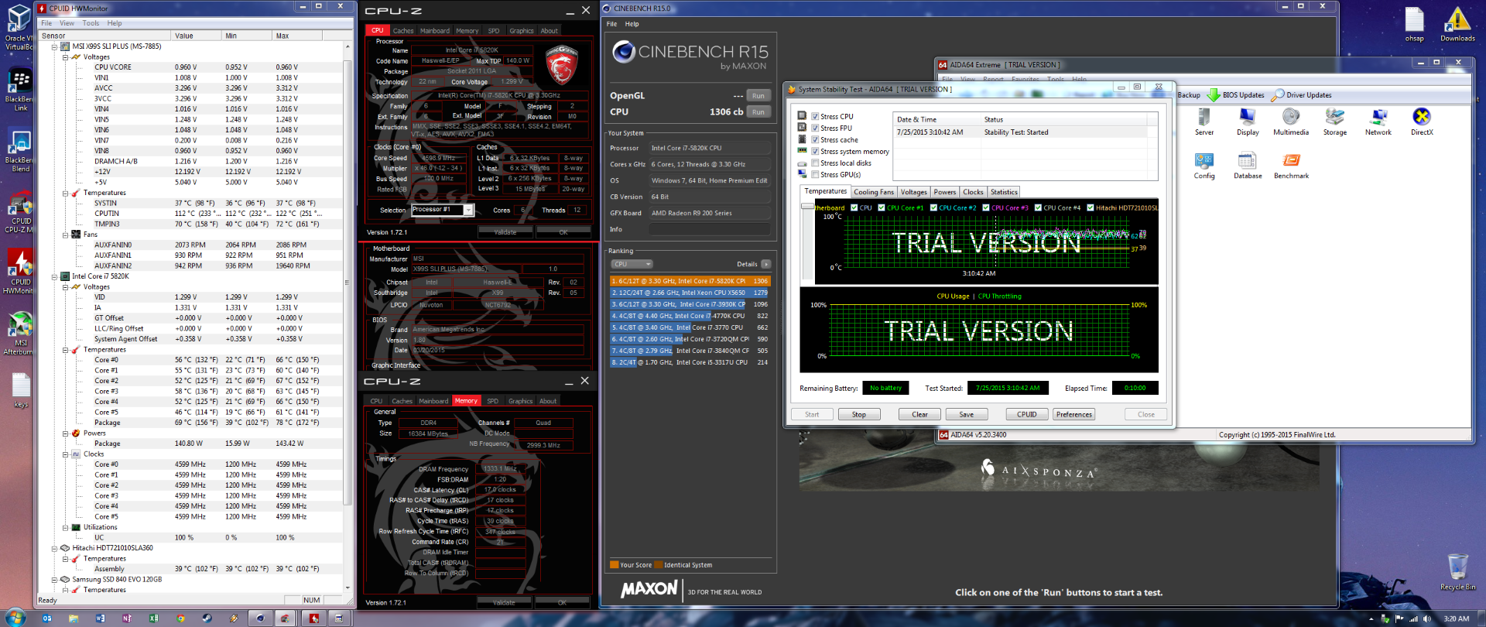Viewport: 1486px width, 627px height.
Task: Uncheck Stress FPU checkbox
Action: [x=815, y=128]
